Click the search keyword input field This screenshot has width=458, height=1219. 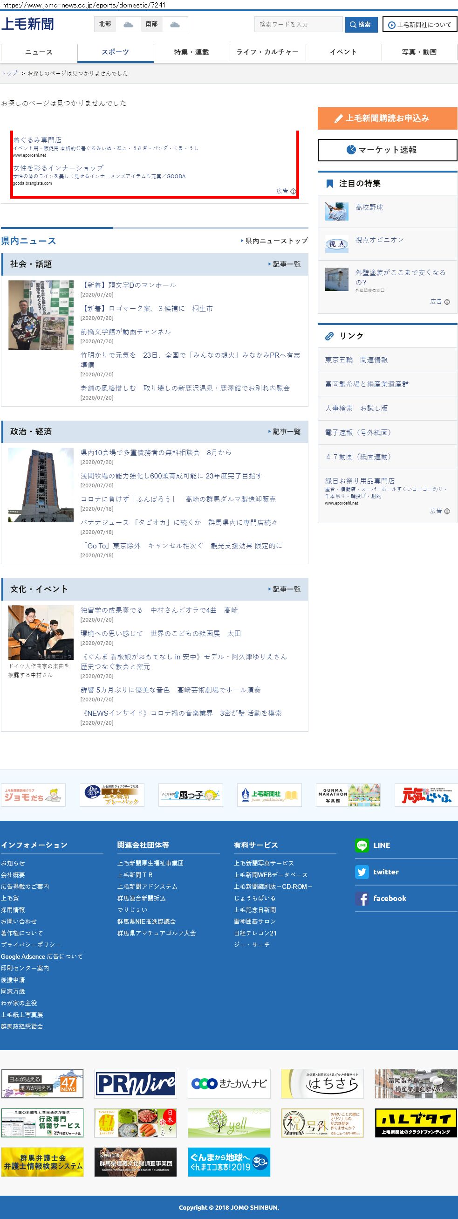298,24
